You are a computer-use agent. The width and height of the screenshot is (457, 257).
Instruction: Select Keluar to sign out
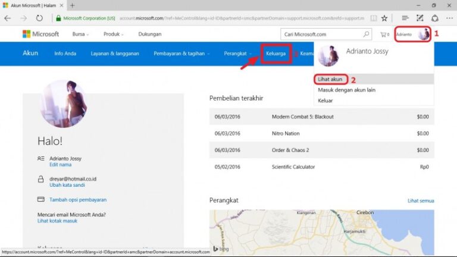pos(374,101)
